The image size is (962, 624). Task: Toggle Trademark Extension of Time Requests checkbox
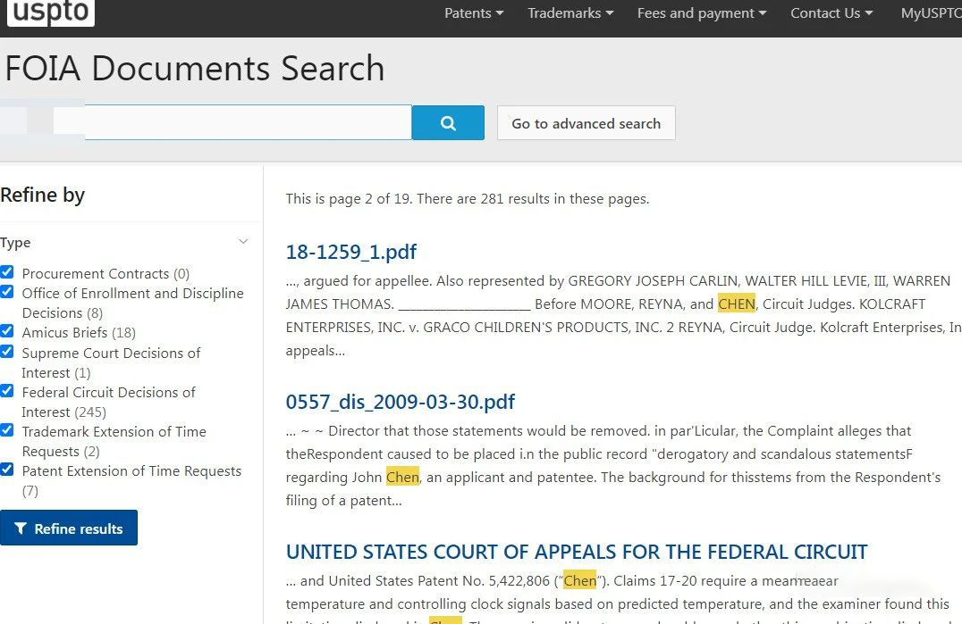tap(7, 430)
